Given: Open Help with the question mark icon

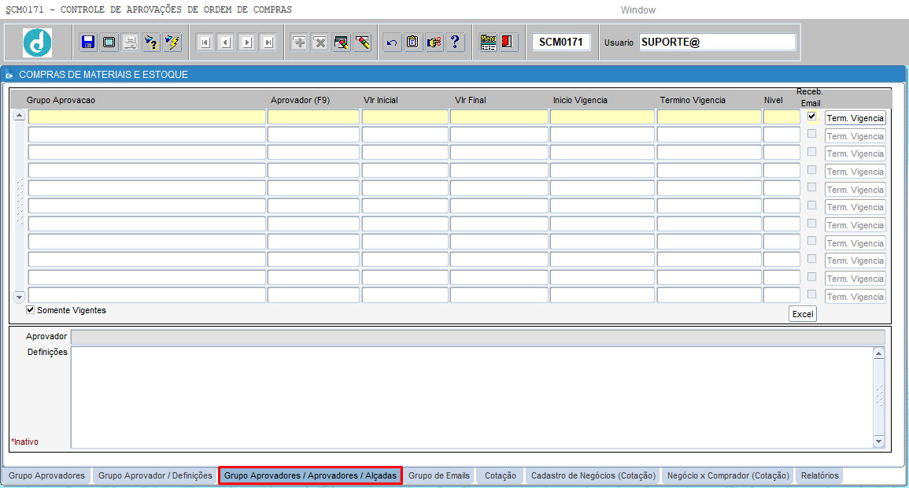Looking at the screenshot, I should tap(455, 43).
